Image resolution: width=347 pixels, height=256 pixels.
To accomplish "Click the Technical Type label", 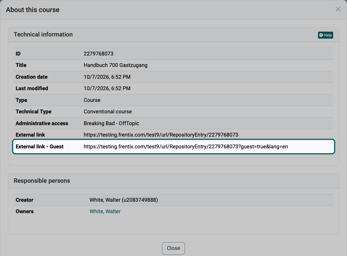I will [33, 112].
